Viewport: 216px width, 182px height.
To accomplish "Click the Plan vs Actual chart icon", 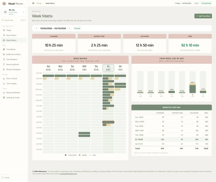I will tap(4, 79).
